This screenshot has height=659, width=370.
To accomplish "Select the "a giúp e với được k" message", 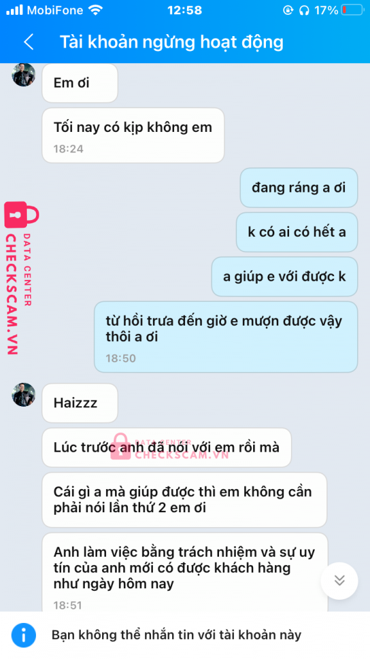I will 285,277.
